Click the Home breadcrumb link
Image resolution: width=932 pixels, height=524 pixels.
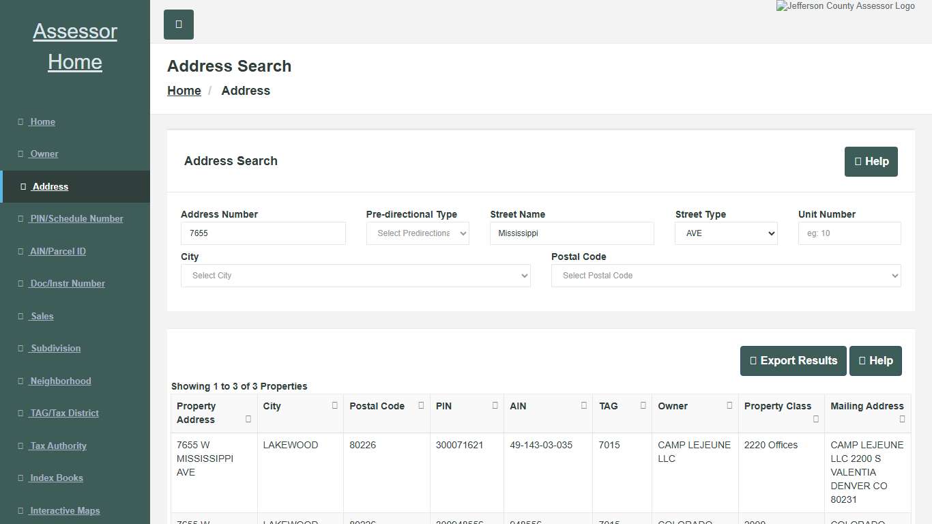184,90
